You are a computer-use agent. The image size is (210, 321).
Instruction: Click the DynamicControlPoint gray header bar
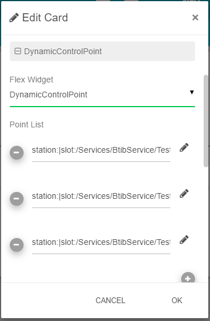click(102, 51)
